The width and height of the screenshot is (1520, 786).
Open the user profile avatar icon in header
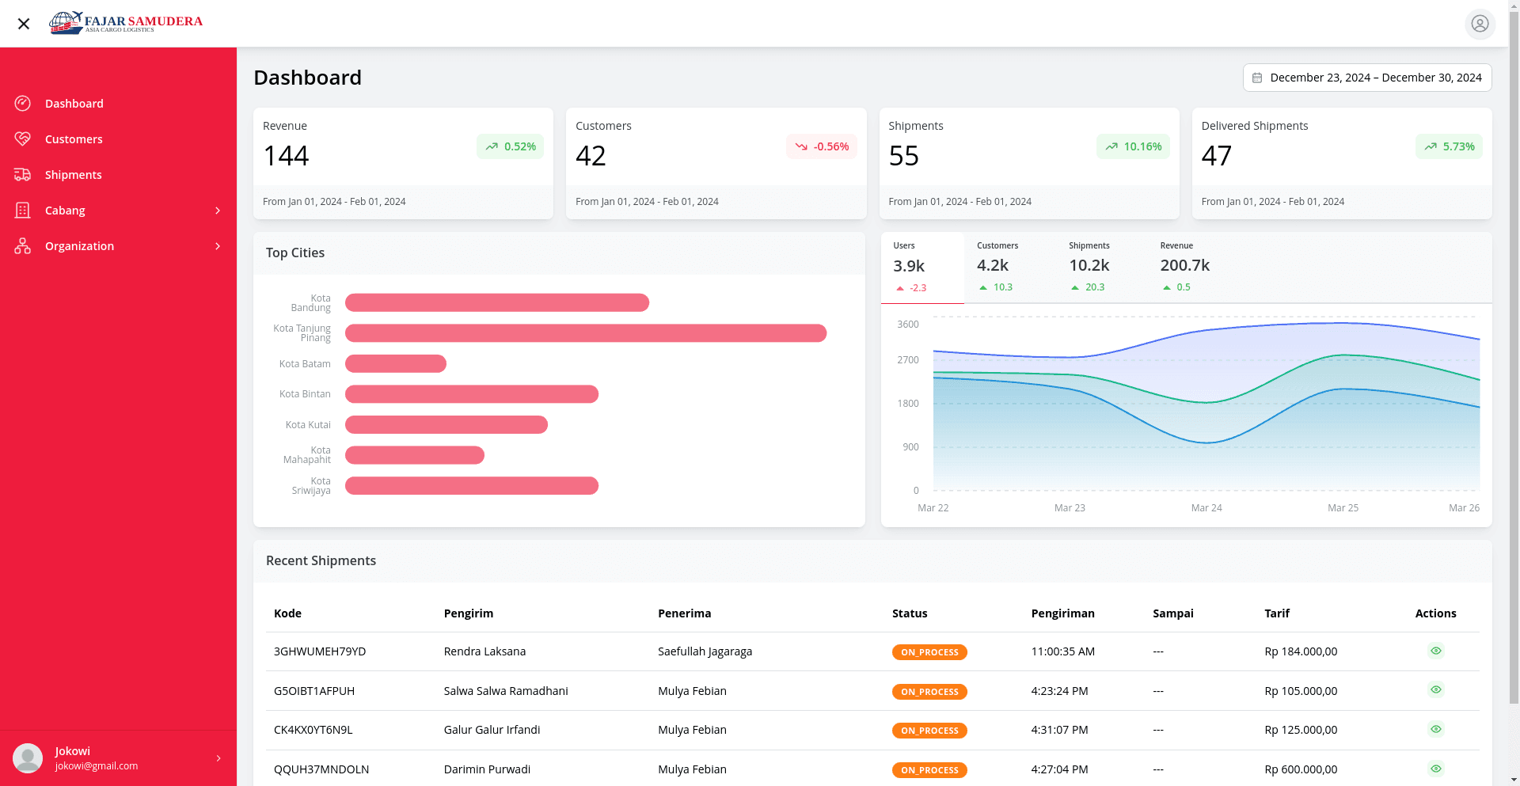pos(1480,24)
